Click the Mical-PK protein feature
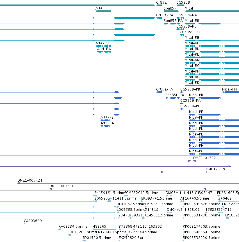This screenshot has height=242, width=239. (x=214, y=126)
